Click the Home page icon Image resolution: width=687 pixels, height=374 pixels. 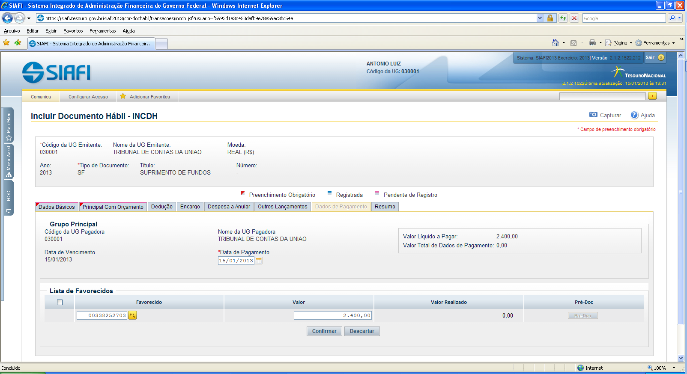[x=556, y=43]
